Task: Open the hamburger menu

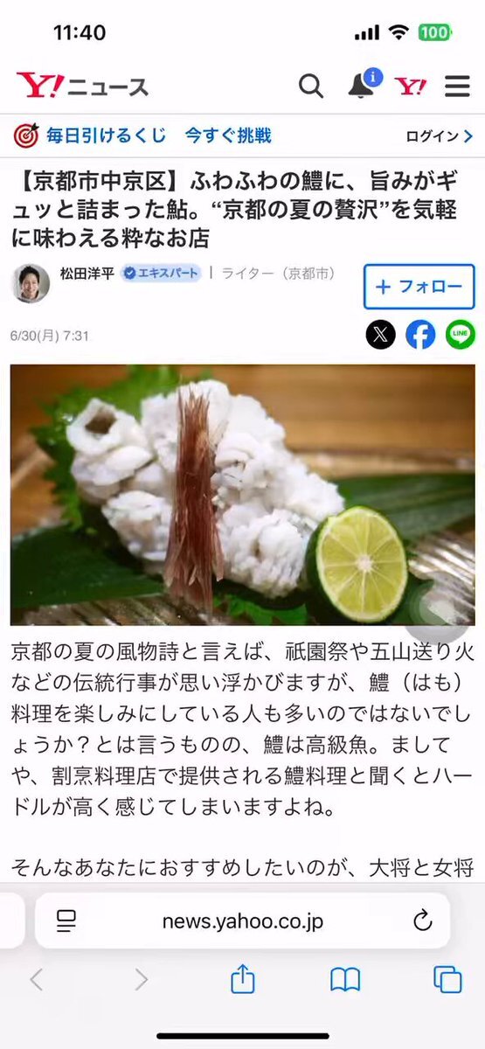Action: point(457,86)
